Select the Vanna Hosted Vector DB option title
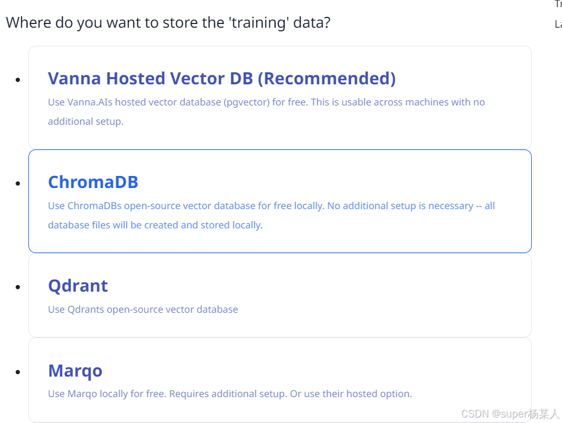 221,78
